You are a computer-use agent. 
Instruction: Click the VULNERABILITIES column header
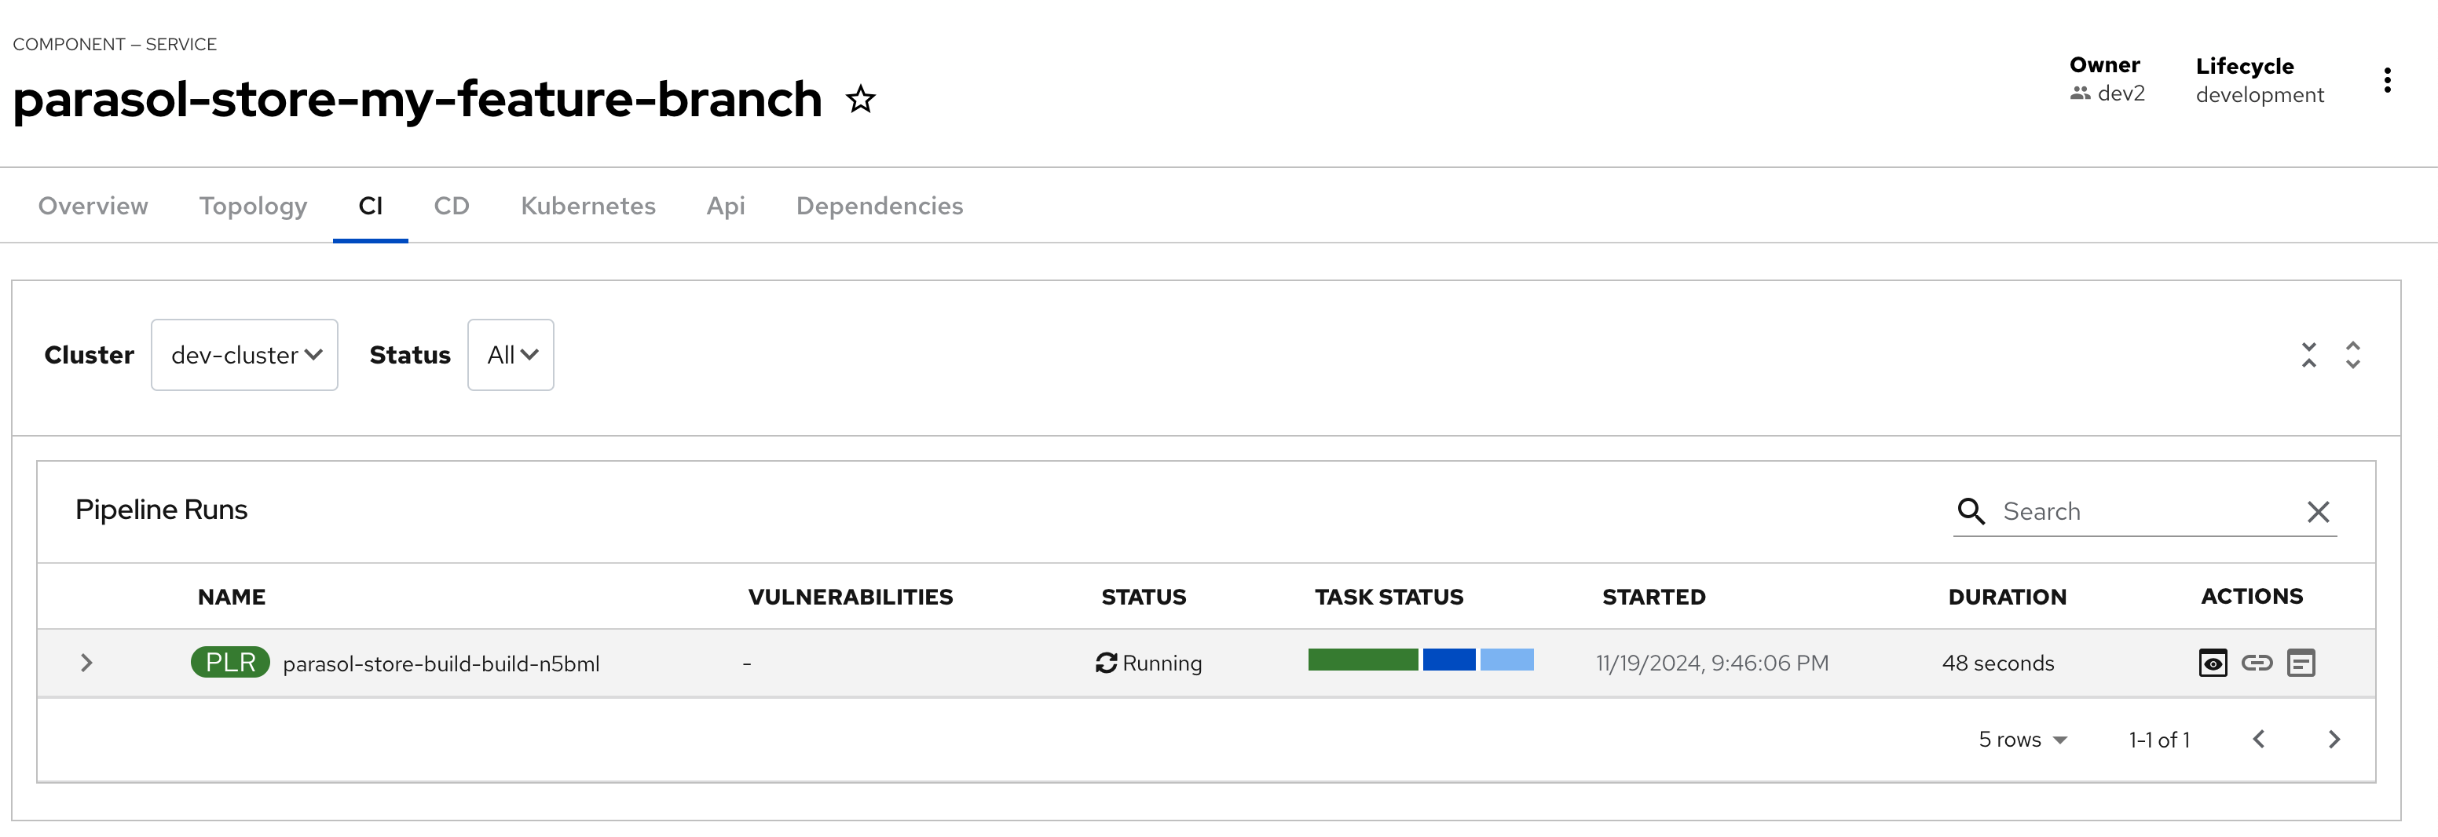point(850,597)
